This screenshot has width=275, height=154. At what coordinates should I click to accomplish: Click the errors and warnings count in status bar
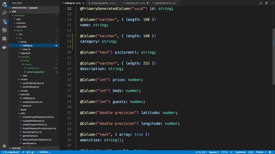[31, 152]
